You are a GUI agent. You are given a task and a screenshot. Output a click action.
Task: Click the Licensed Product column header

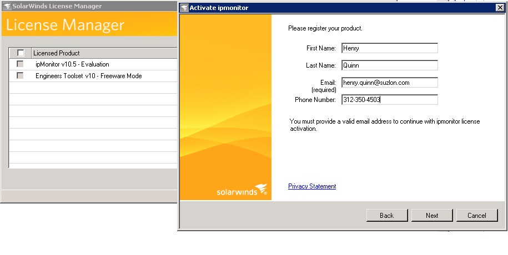coord(104,53)
